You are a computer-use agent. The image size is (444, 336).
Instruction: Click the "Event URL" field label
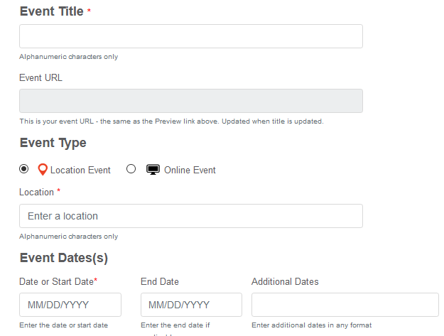pos(40,77)
